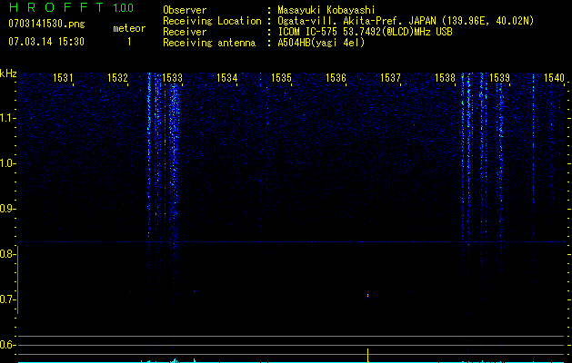Click the HROFFT 1.0.0 title text
Screen dimensions: 572x363
[x=71, y=7]
